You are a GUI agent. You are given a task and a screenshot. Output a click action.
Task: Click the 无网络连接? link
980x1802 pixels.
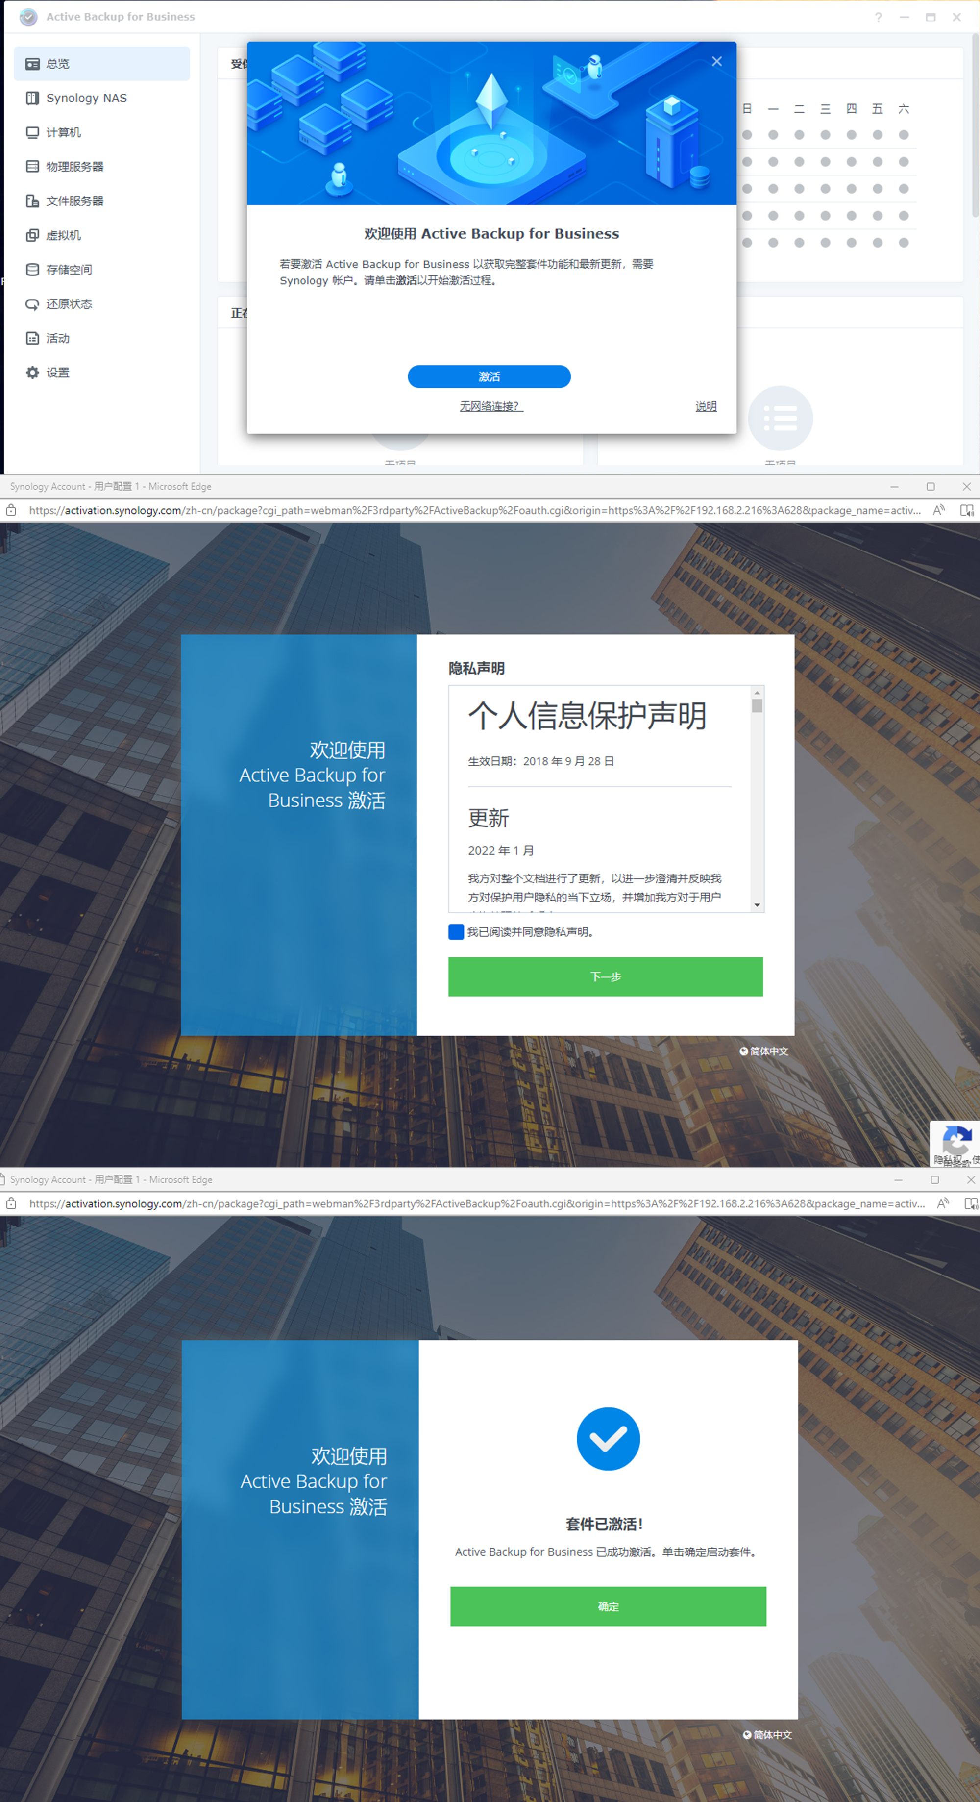[x=490, y=406]
